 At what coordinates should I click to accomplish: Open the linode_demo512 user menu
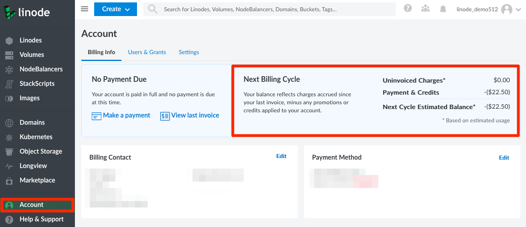tap(488, 9)
